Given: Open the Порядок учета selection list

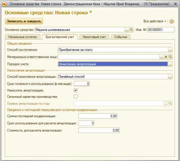Looking at the screenshot, I should click(170, 64).
